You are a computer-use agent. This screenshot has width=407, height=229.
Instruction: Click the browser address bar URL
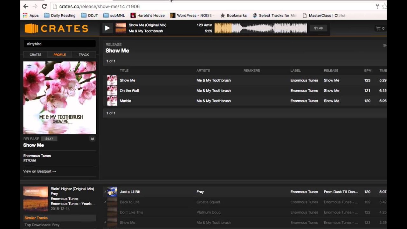[x=99, y=6]
